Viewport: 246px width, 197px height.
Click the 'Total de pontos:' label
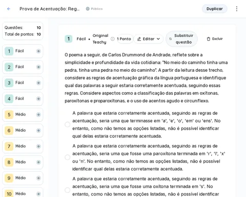pos(19,34)
